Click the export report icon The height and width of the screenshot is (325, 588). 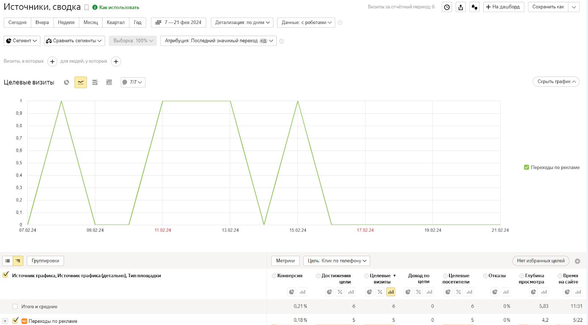coord(460,7)
